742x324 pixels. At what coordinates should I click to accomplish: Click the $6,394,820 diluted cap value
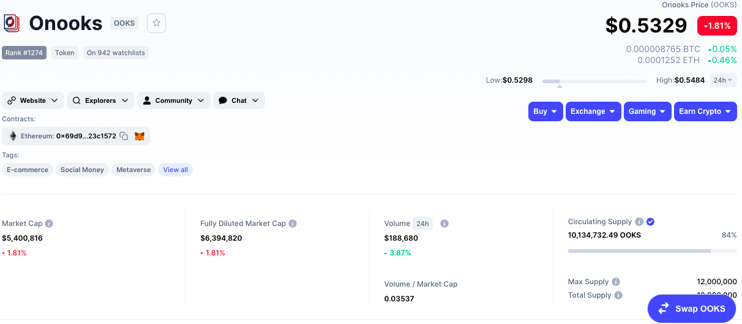click(221, 238)
